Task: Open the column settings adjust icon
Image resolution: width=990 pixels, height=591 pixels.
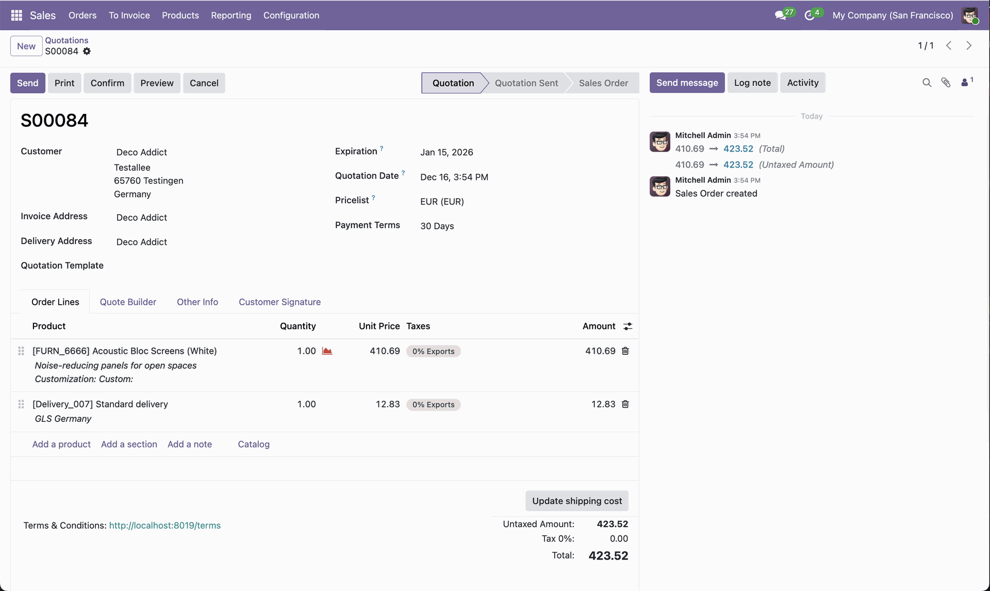Action: pyautogui.click(x=628, y=326)
